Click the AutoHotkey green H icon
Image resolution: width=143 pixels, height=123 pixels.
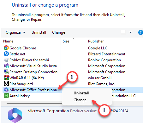coord(6,96)
